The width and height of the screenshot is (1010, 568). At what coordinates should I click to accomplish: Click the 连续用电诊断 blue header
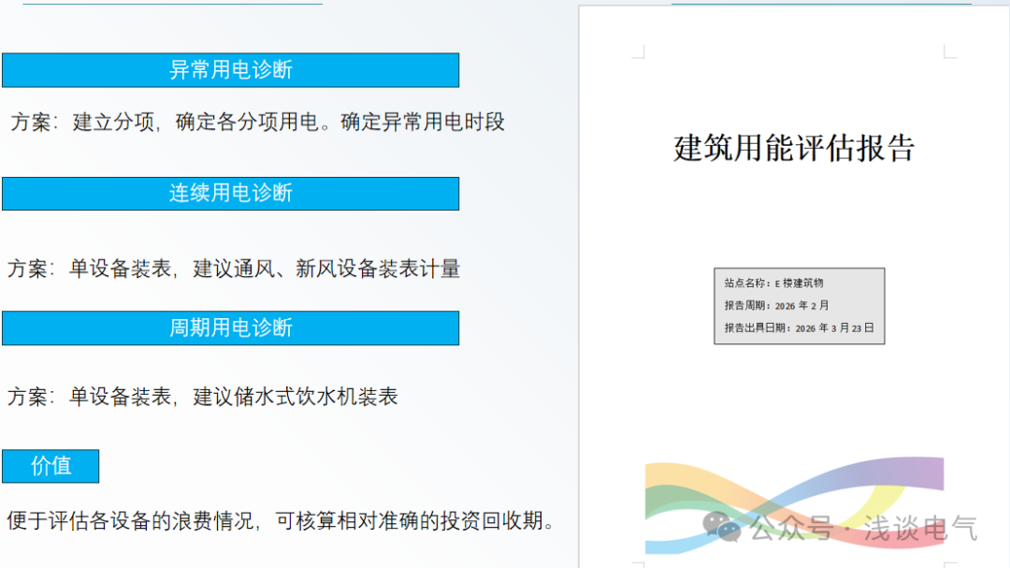(231, 194)
